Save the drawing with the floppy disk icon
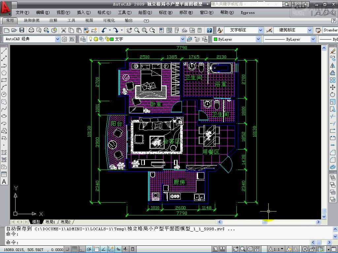 click(x=22, y=30)
